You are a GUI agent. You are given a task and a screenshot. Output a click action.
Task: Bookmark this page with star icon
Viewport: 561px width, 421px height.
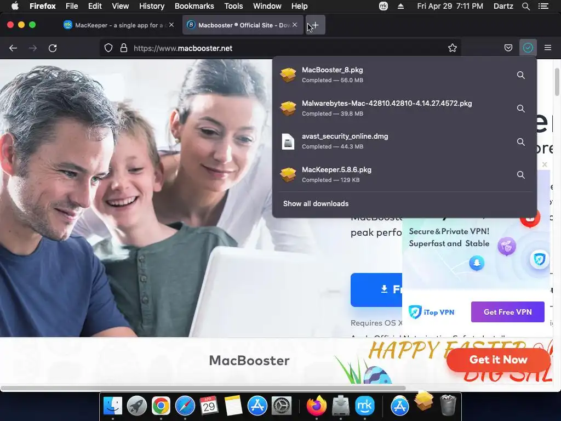click(x=452, y=48)
